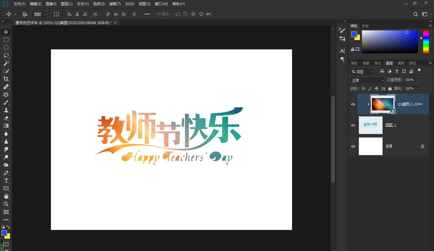Click the QQ截图 smart object layer thumbnail
Image resolution: width=434 pixels, height=251 pixels.
point(382,104)
